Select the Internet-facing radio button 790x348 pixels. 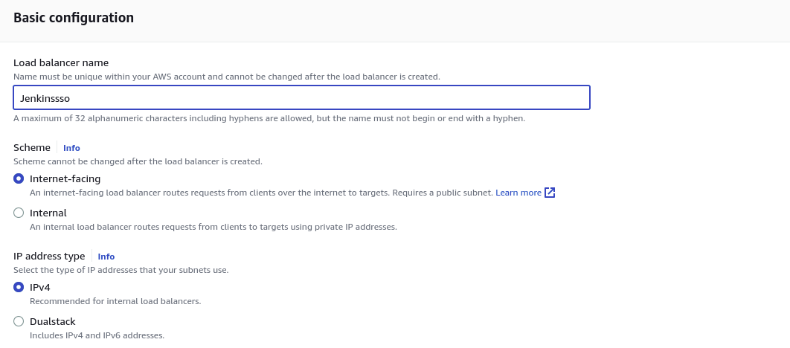pos(19,178)
